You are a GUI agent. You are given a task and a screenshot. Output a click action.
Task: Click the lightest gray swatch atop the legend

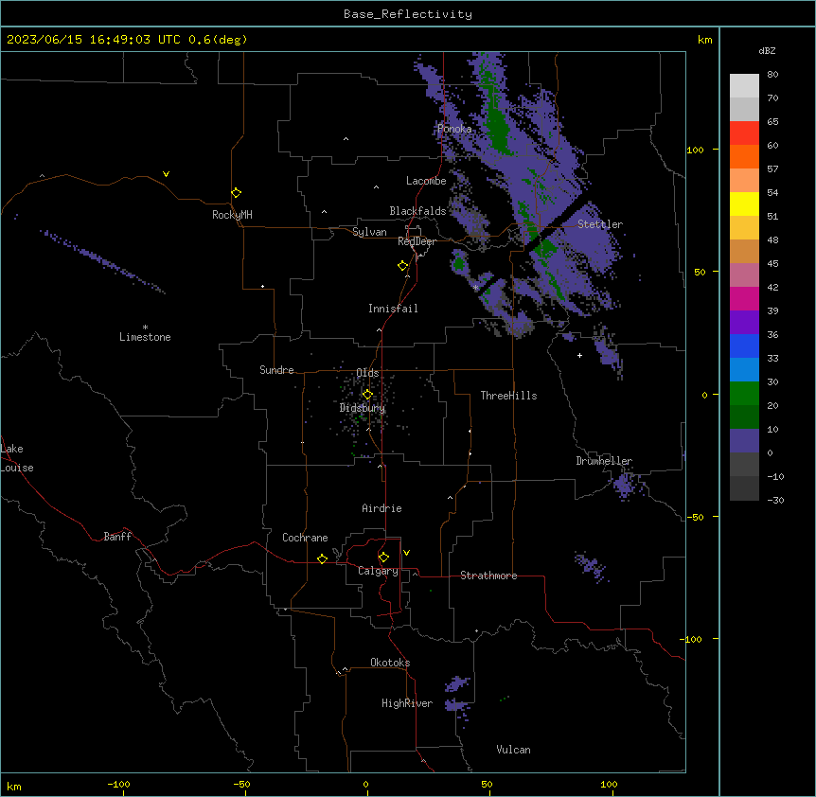pos(744,86)
